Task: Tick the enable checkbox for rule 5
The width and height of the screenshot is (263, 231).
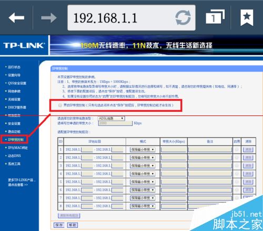Action: (x=237, y=182)
